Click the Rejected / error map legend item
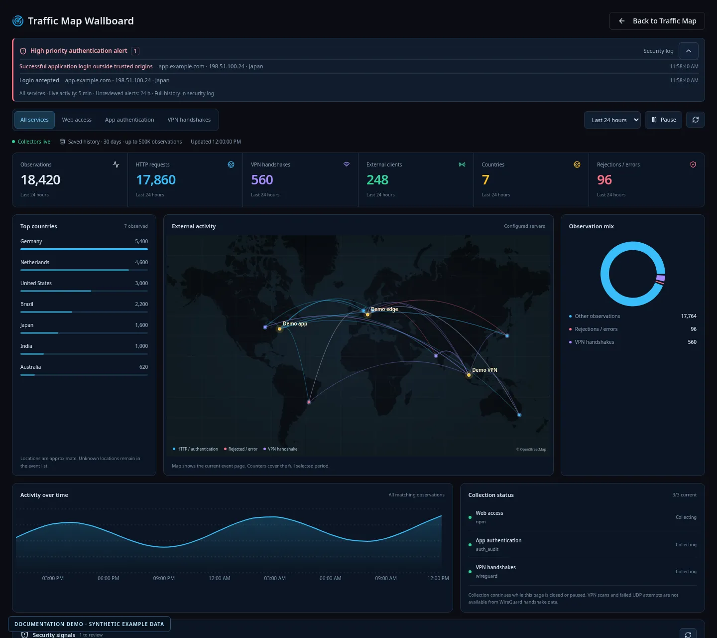The width and height of the screenshot is (717, 638). click(241, 449)
